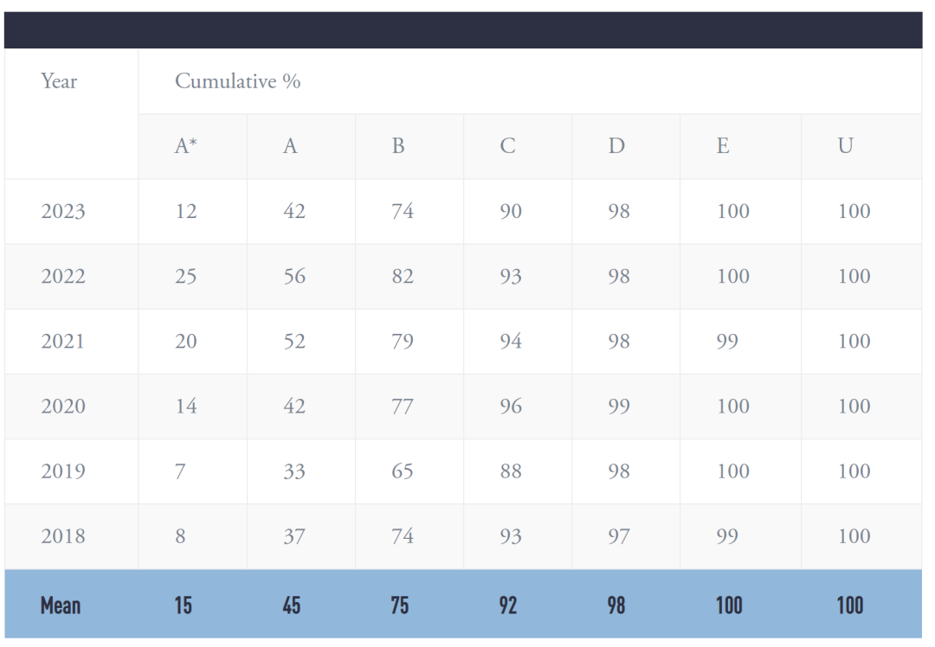Select the 2019 B value 65

point(403,471)
